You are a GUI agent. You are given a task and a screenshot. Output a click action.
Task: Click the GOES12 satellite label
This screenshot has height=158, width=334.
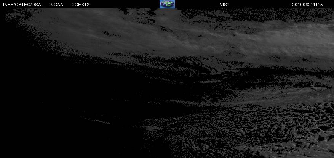pos(80,5)
